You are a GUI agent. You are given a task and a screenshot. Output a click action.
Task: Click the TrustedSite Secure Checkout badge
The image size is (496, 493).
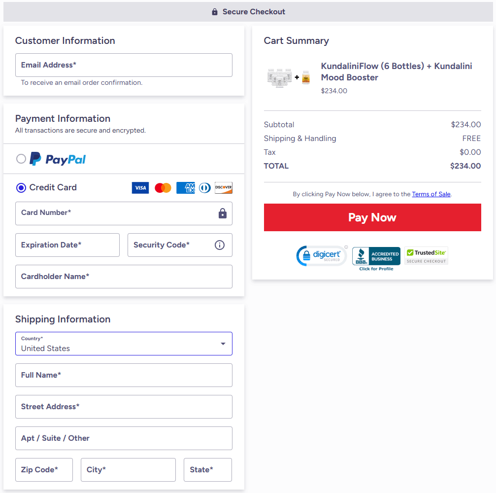point(426,256)
